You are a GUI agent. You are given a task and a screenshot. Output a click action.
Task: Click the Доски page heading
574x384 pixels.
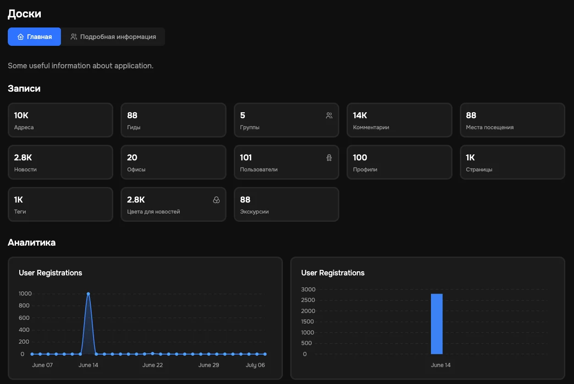tap(24, 14)
